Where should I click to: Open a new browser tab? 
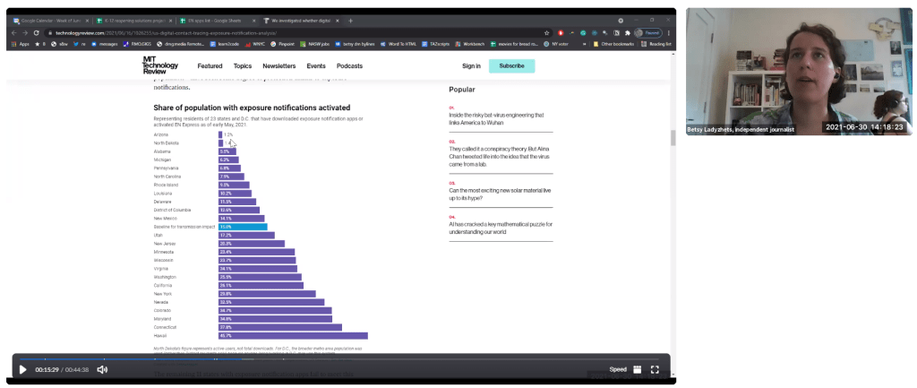click(350, 20)
